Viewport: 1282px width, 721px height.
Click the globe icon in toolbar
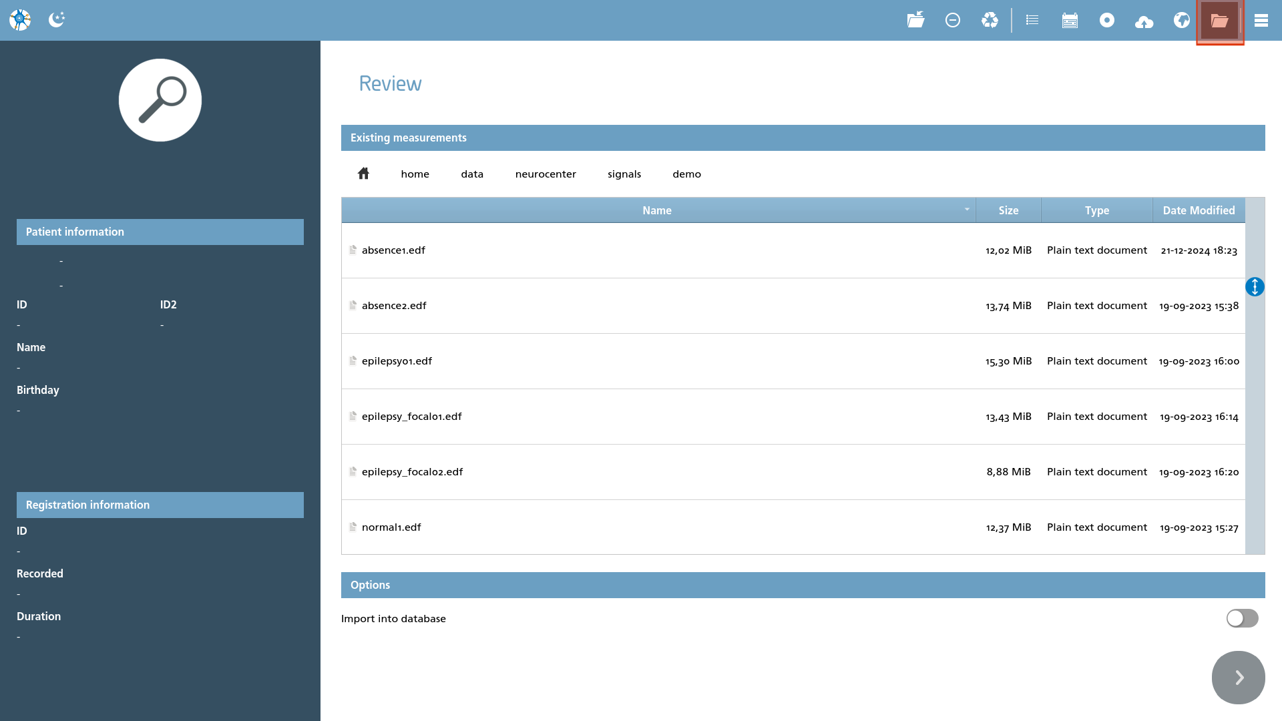(1182, 20)
